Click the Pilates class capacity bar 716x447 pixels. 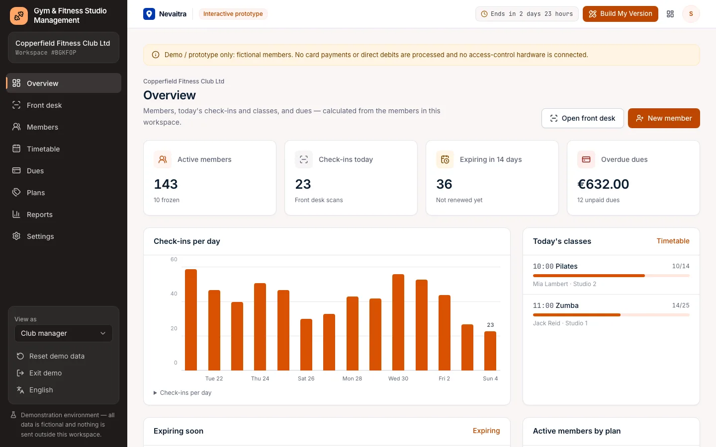(x=611, y=276)
